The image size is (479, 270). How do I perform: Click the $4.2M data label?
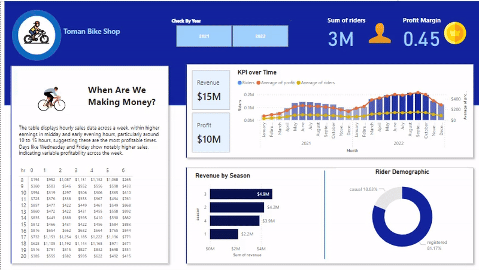tap(273, 207)
